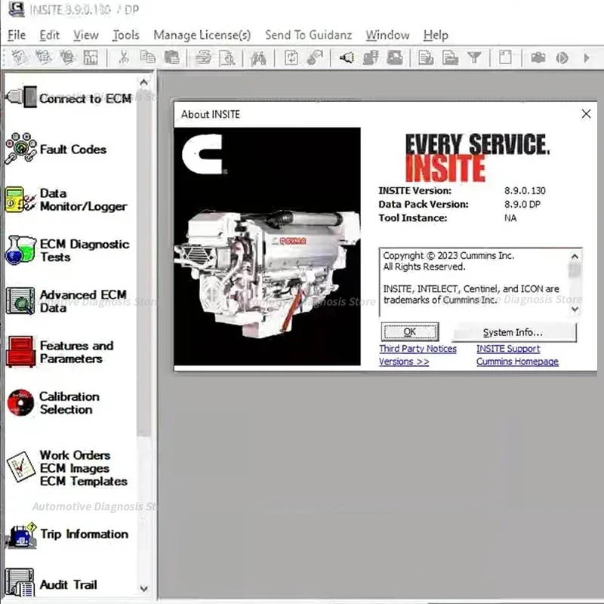
Task: Click the sidebar scroll down arrow
Action: 143,589
